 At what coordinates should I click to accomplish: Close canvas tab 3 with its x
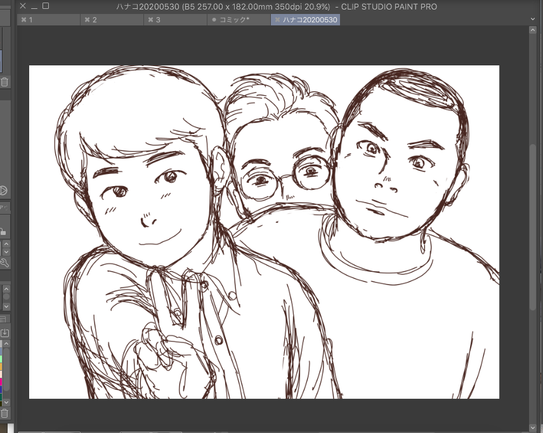(150, 20)
